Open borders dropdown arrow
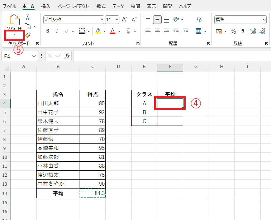The height and width of the screenshot is (220, 271). click(89, 31)
